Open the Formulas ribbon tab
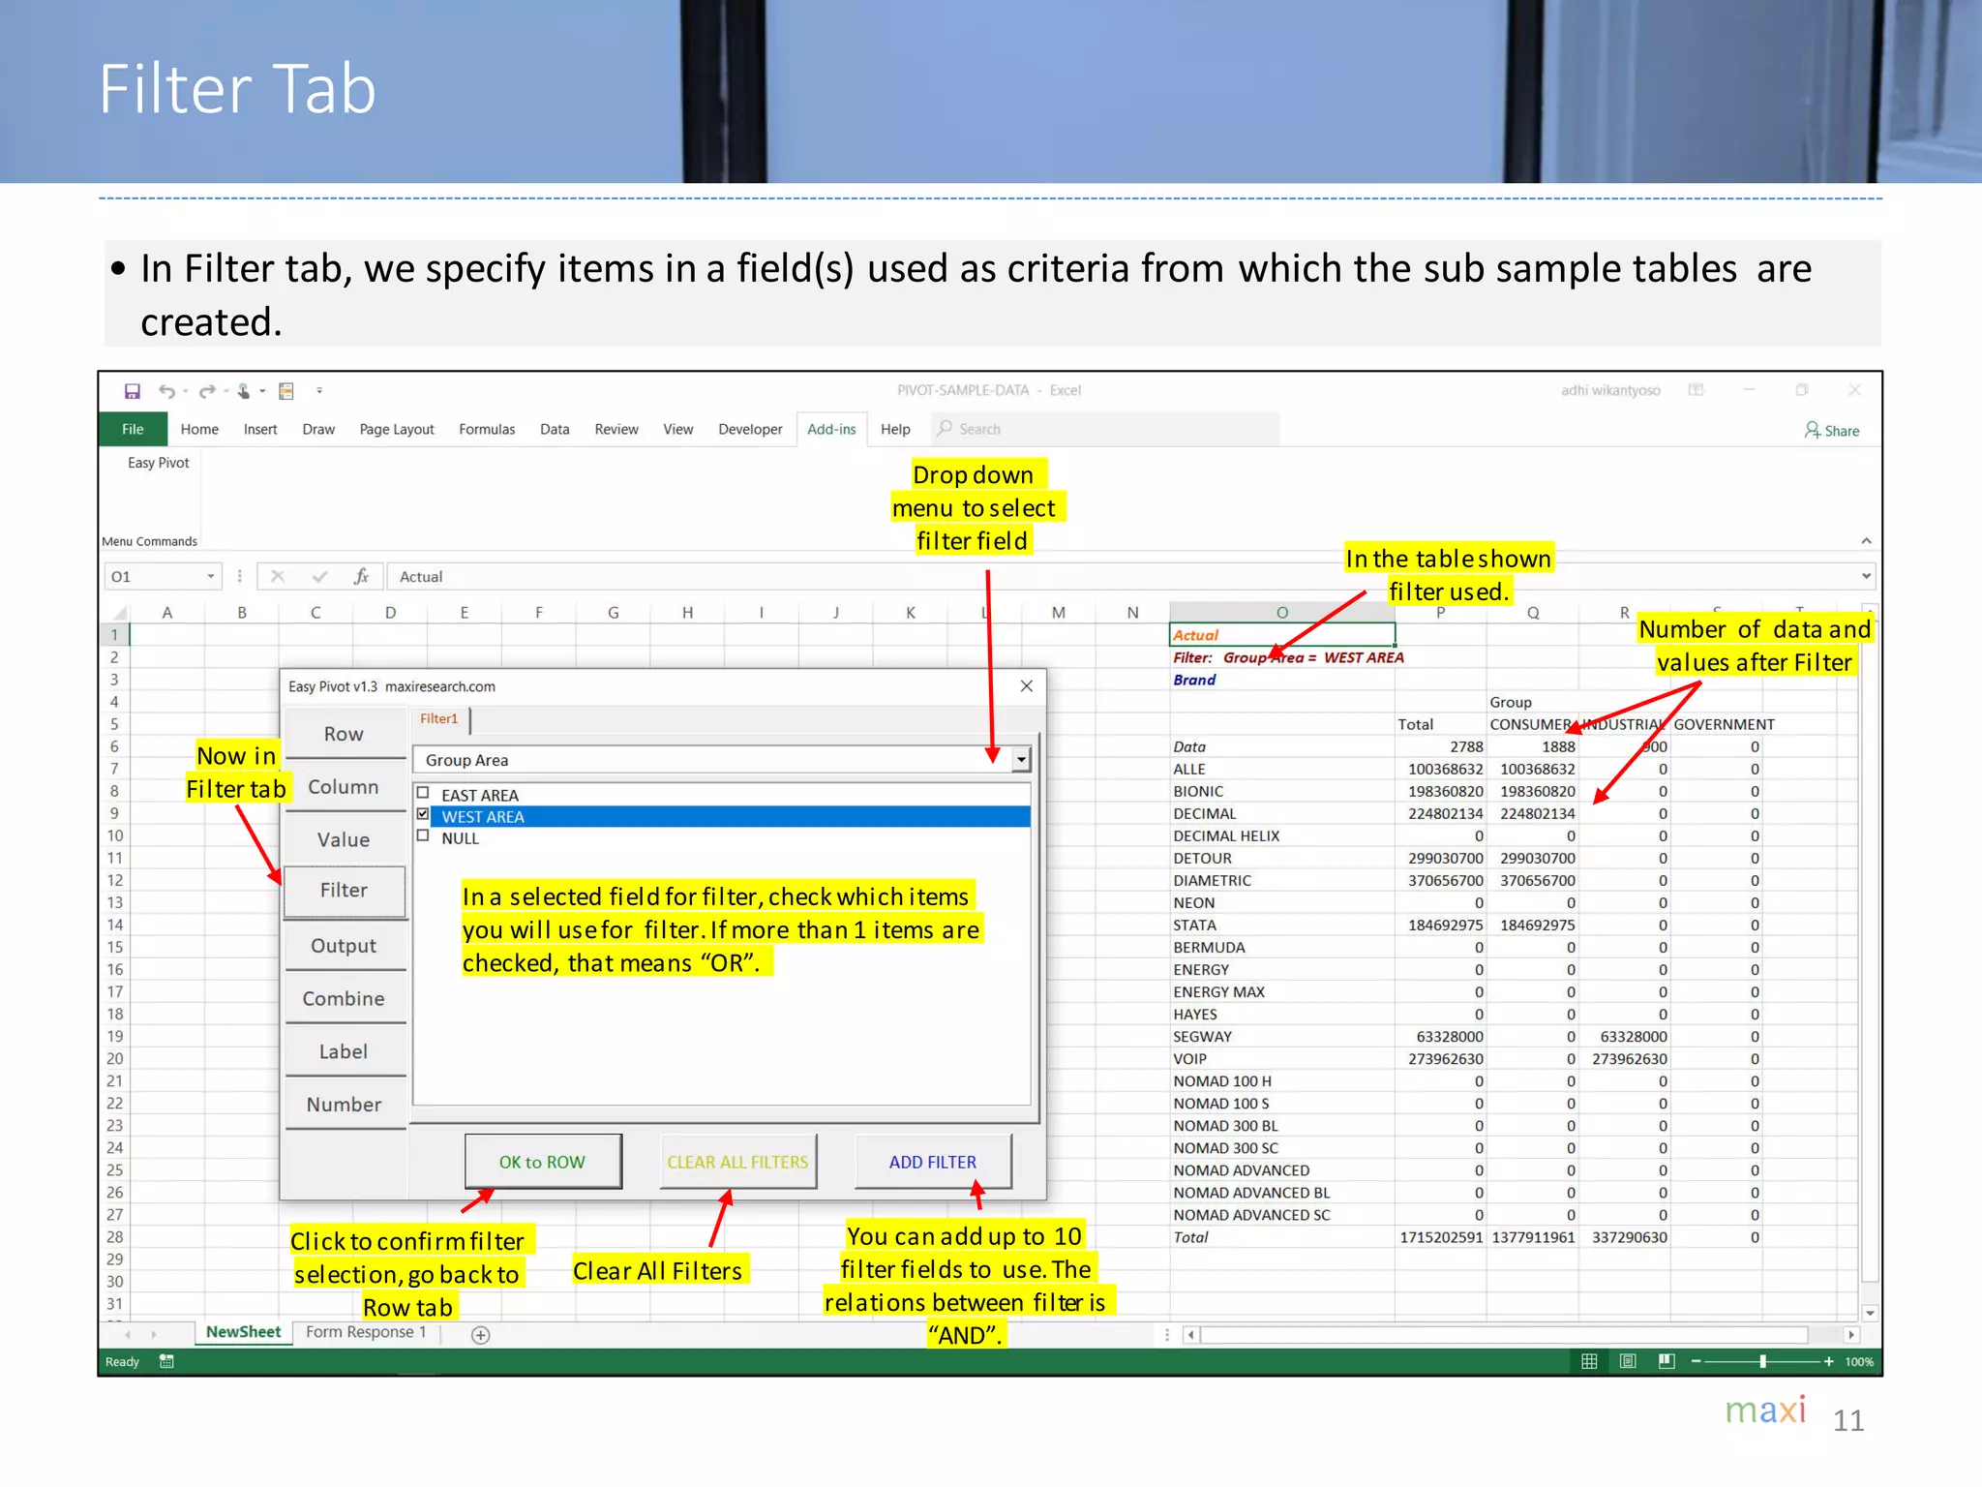 click(x=487, y=429)
